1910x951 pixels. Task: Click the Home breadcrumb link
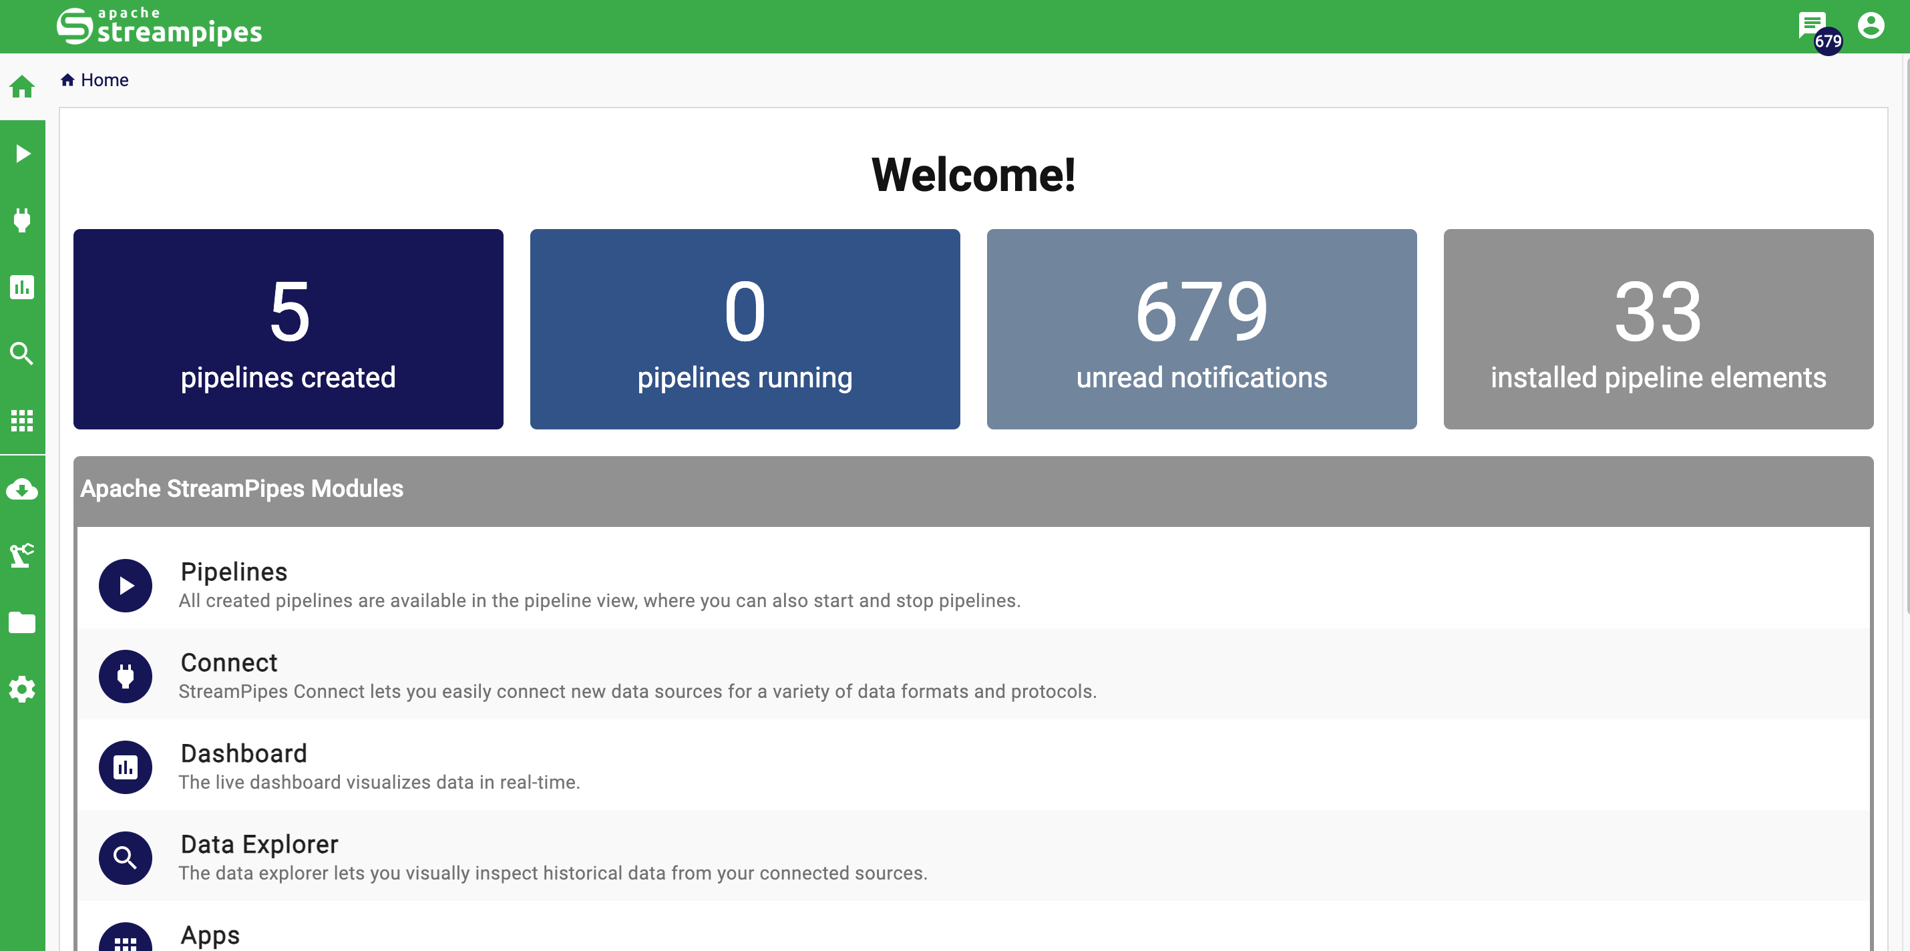[104, 80]
